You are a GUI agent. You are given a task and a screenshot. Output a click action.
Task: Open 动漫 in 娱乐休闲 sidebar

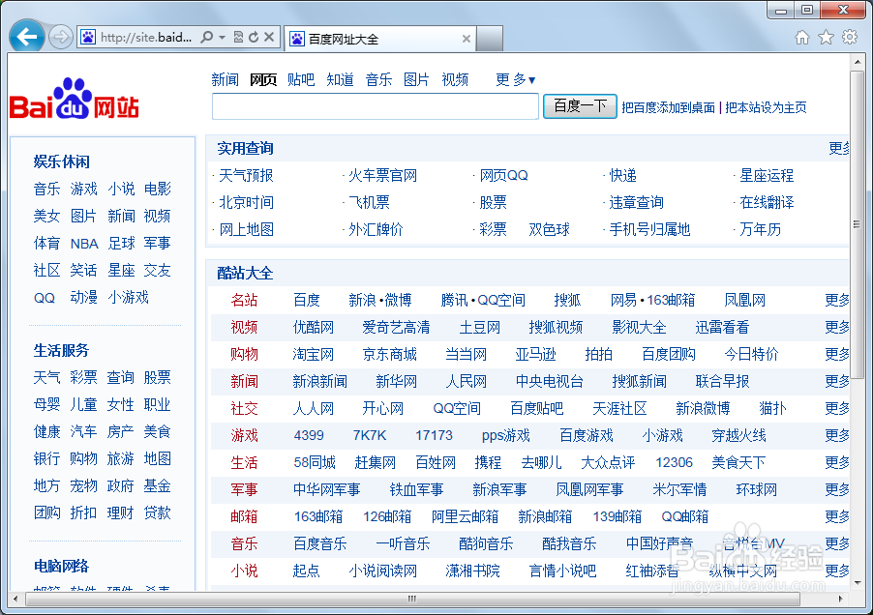tap(83, 298)
